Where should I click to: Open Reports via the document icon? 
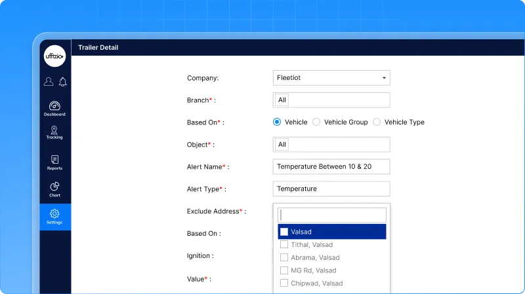point(54,162)
